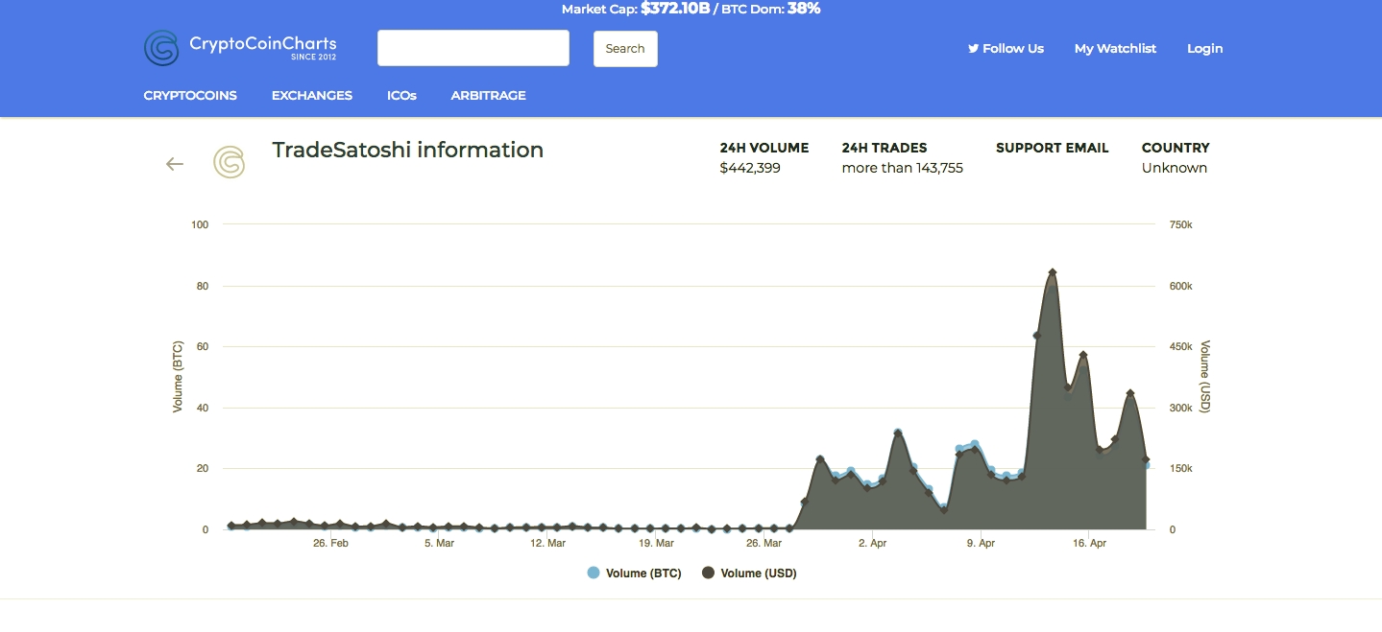The image size is (1382, 632).
Task: Toggle the Volume (BTC) legend series
Action: tap(634, 573)
